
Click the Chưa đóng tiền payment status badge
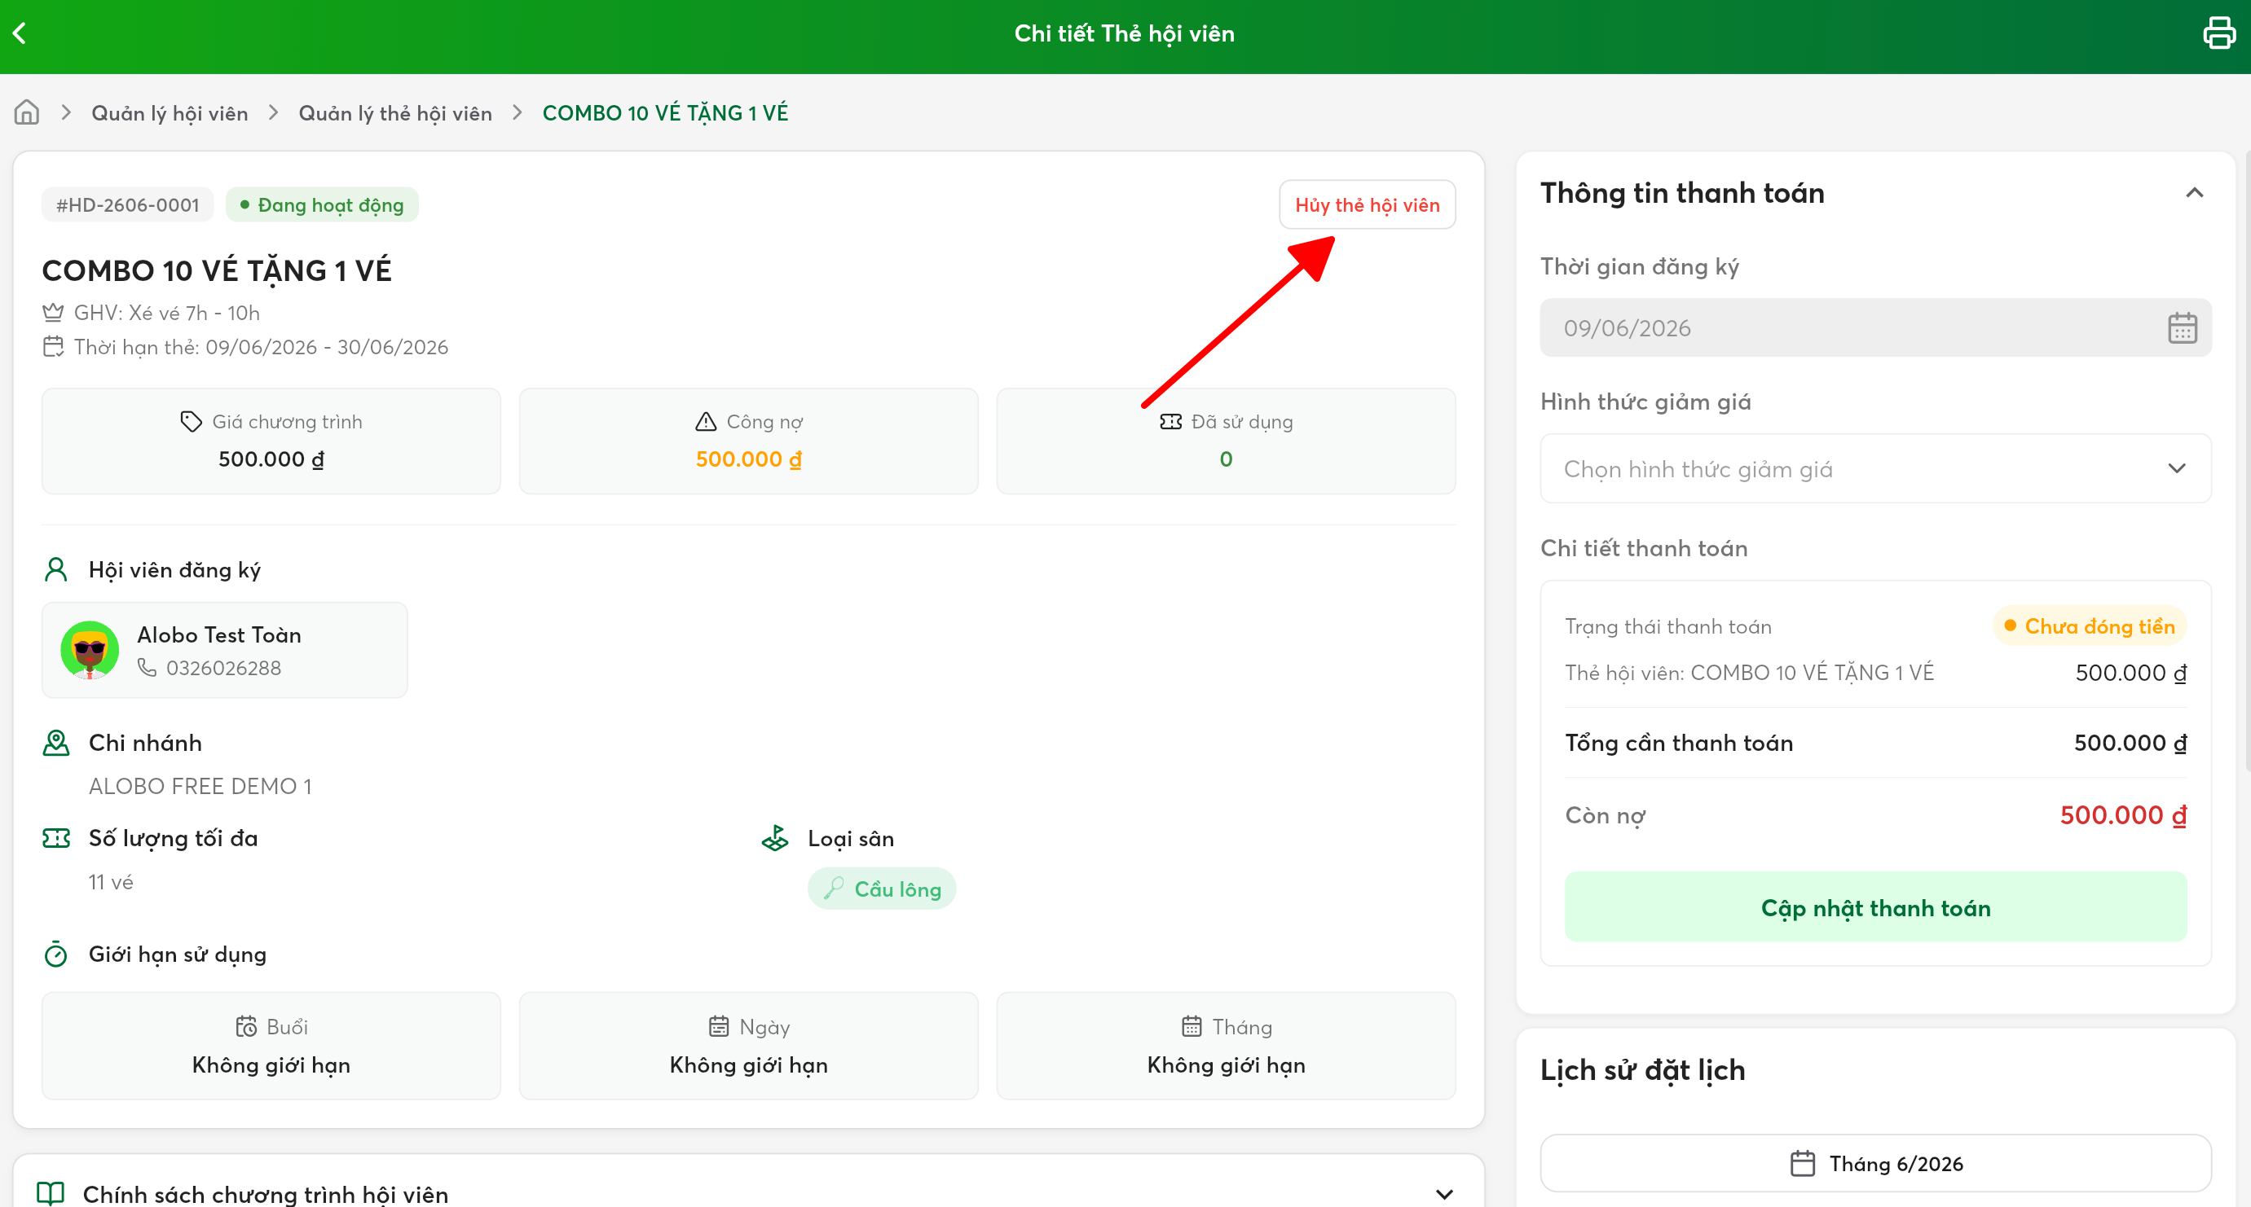point(2090,627)
